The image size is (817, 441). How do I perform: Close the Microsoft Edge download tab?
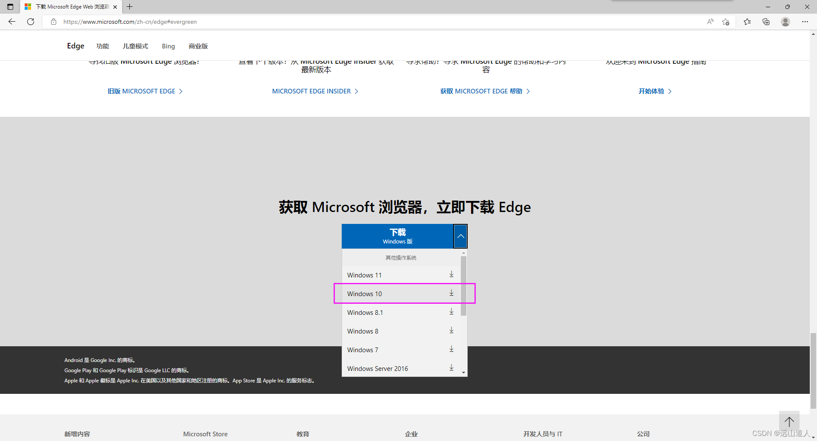click(x=115, y=7)
